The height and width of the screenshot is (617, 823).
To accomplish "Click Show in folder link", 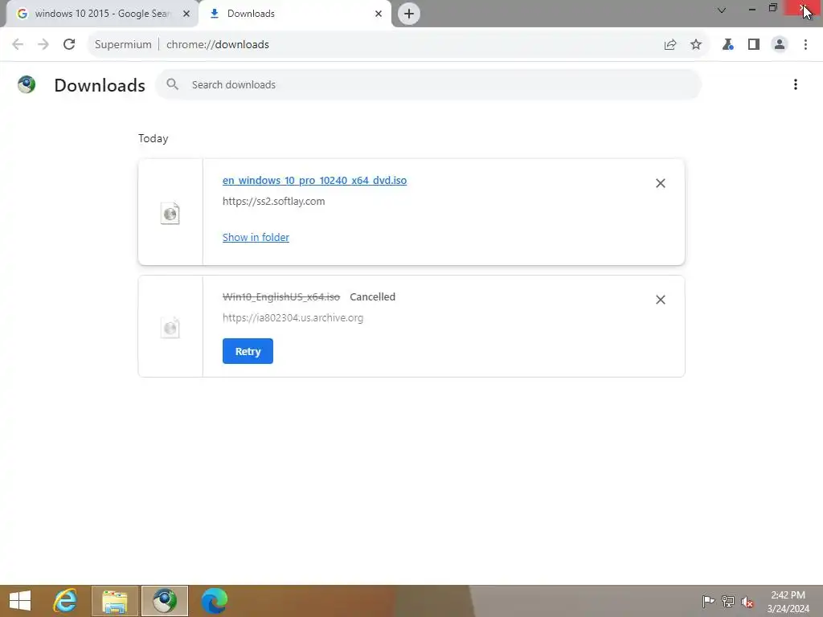I will pos(256,237).
